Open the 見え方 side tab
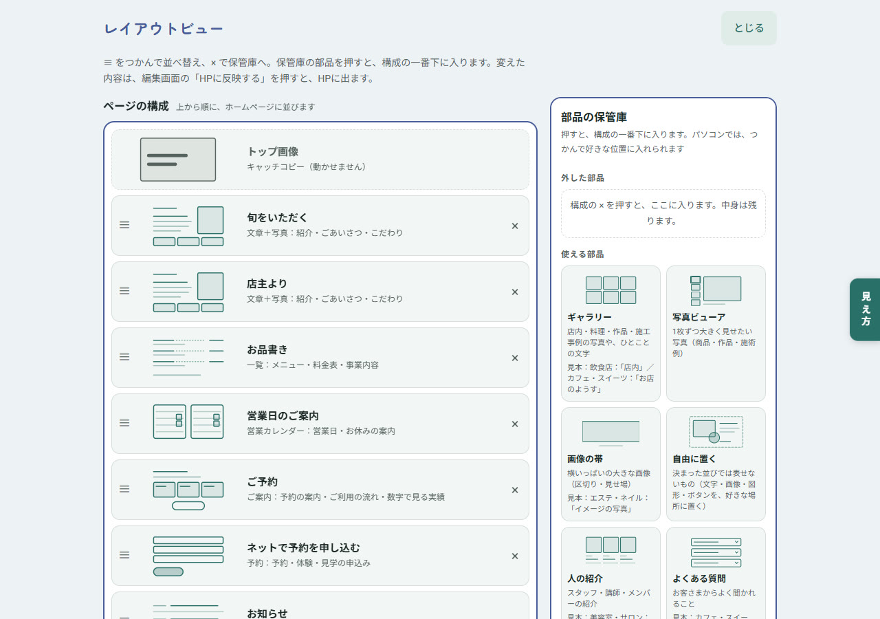 (866, 309)
